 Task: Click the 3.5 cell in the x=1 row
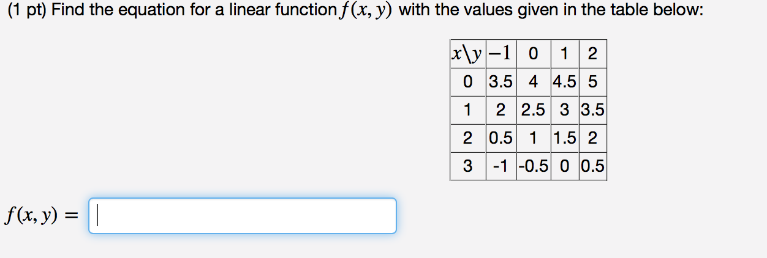(x=592, y=110)
